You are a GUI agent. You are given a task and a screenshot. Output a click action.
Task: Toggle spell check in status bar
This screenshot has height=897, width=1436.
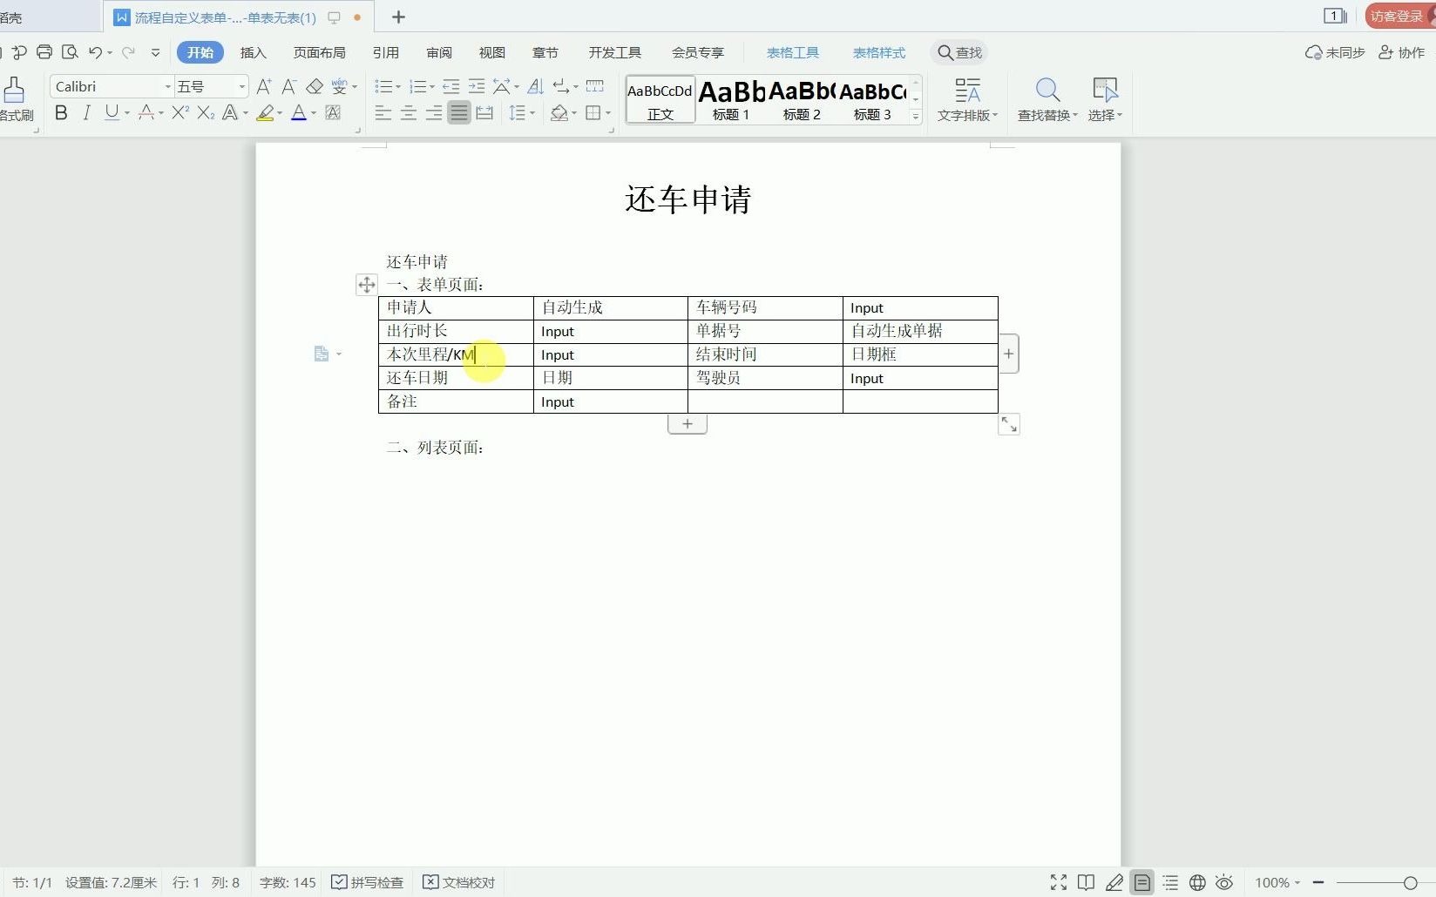coord(368,882)
